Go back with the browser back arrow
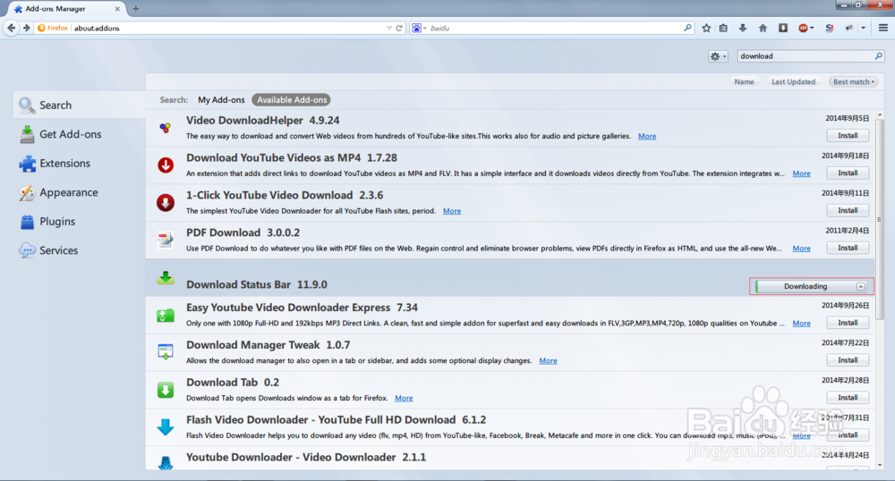 11,28
